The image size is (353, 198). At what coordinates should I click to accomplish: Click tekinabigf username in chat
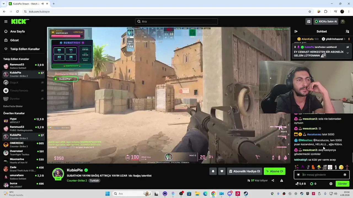(x=301, y=160)
